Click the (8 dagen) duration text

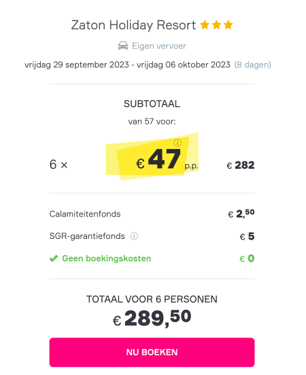click(253, 65)
